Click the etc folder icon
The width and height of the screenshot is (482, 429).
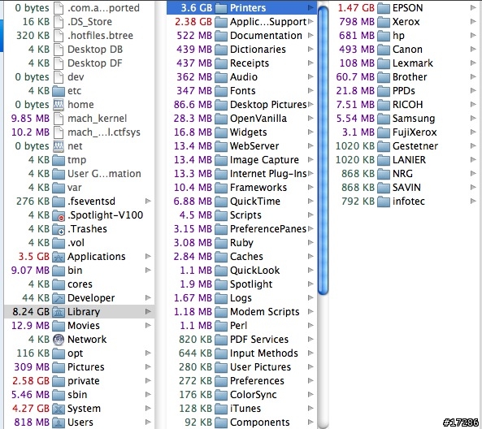point(59,91)
